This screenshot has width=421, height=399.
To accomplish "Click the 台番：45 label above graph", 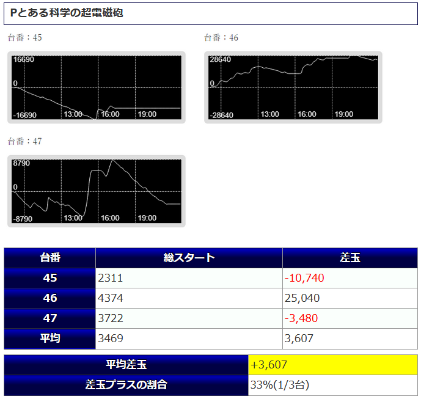I will (x=25, y=38).
